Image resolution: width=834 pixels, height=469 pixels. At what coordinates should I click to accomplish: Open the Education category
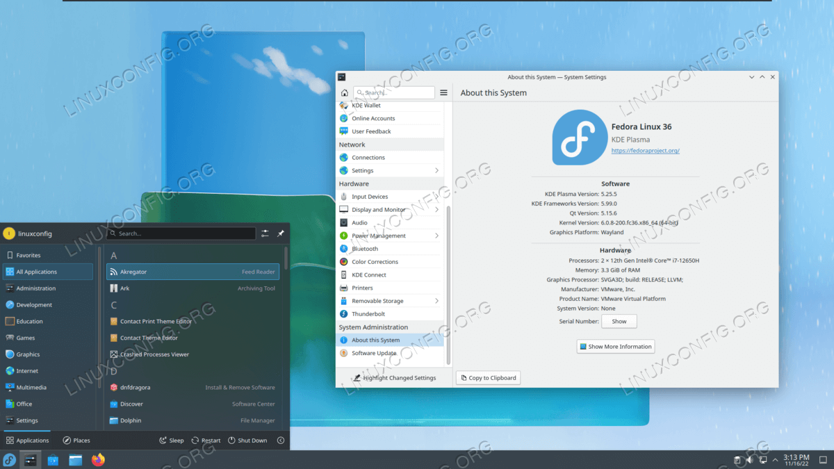(48, 321)
